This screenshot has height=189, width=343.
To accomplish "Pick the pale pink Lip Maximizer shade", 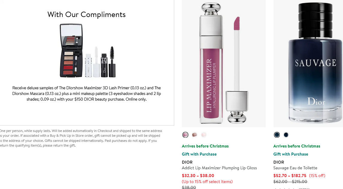I will [204, 135].
